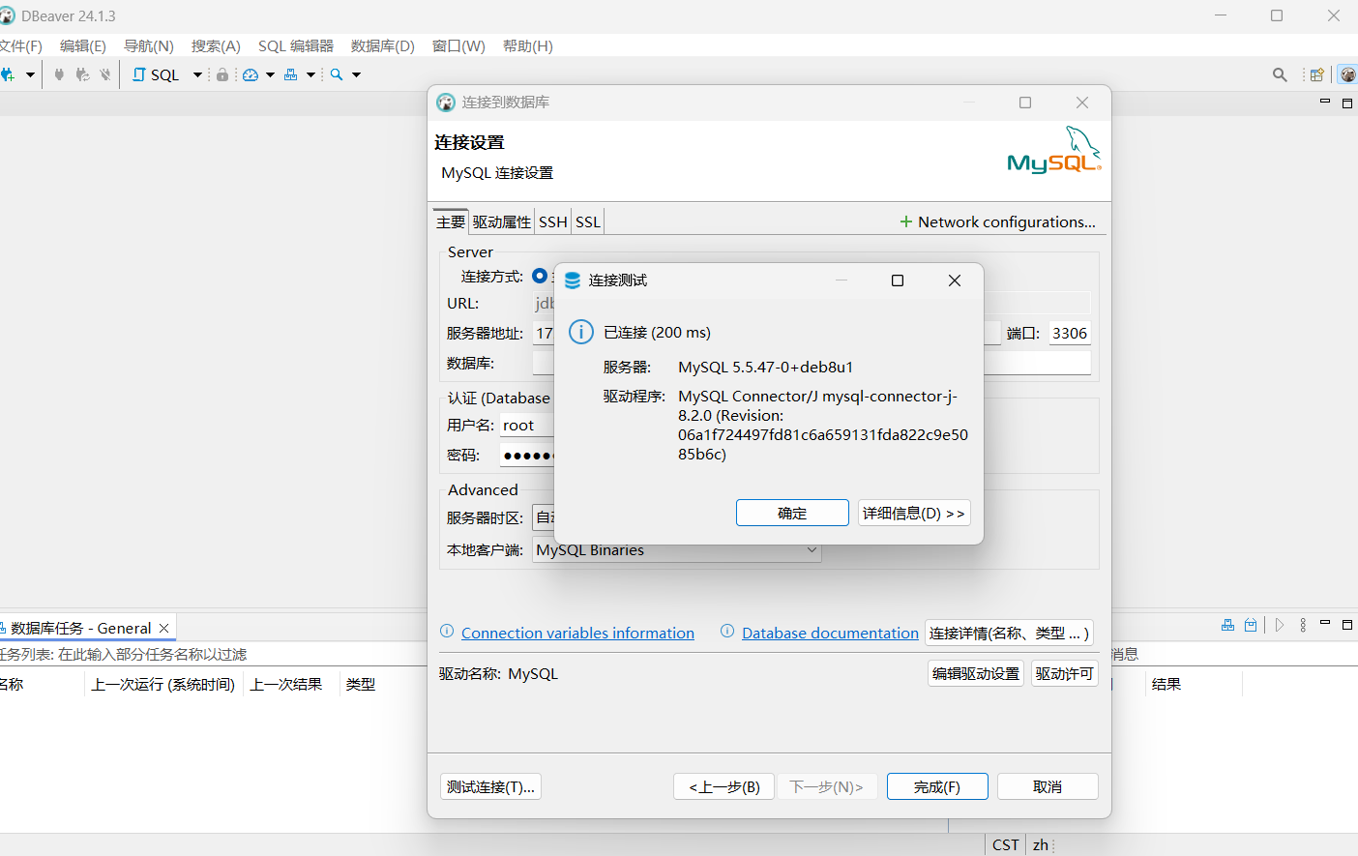Switch to the SSH tab
The height and width of the screenshot is (856, 1358).
(553, 221)
